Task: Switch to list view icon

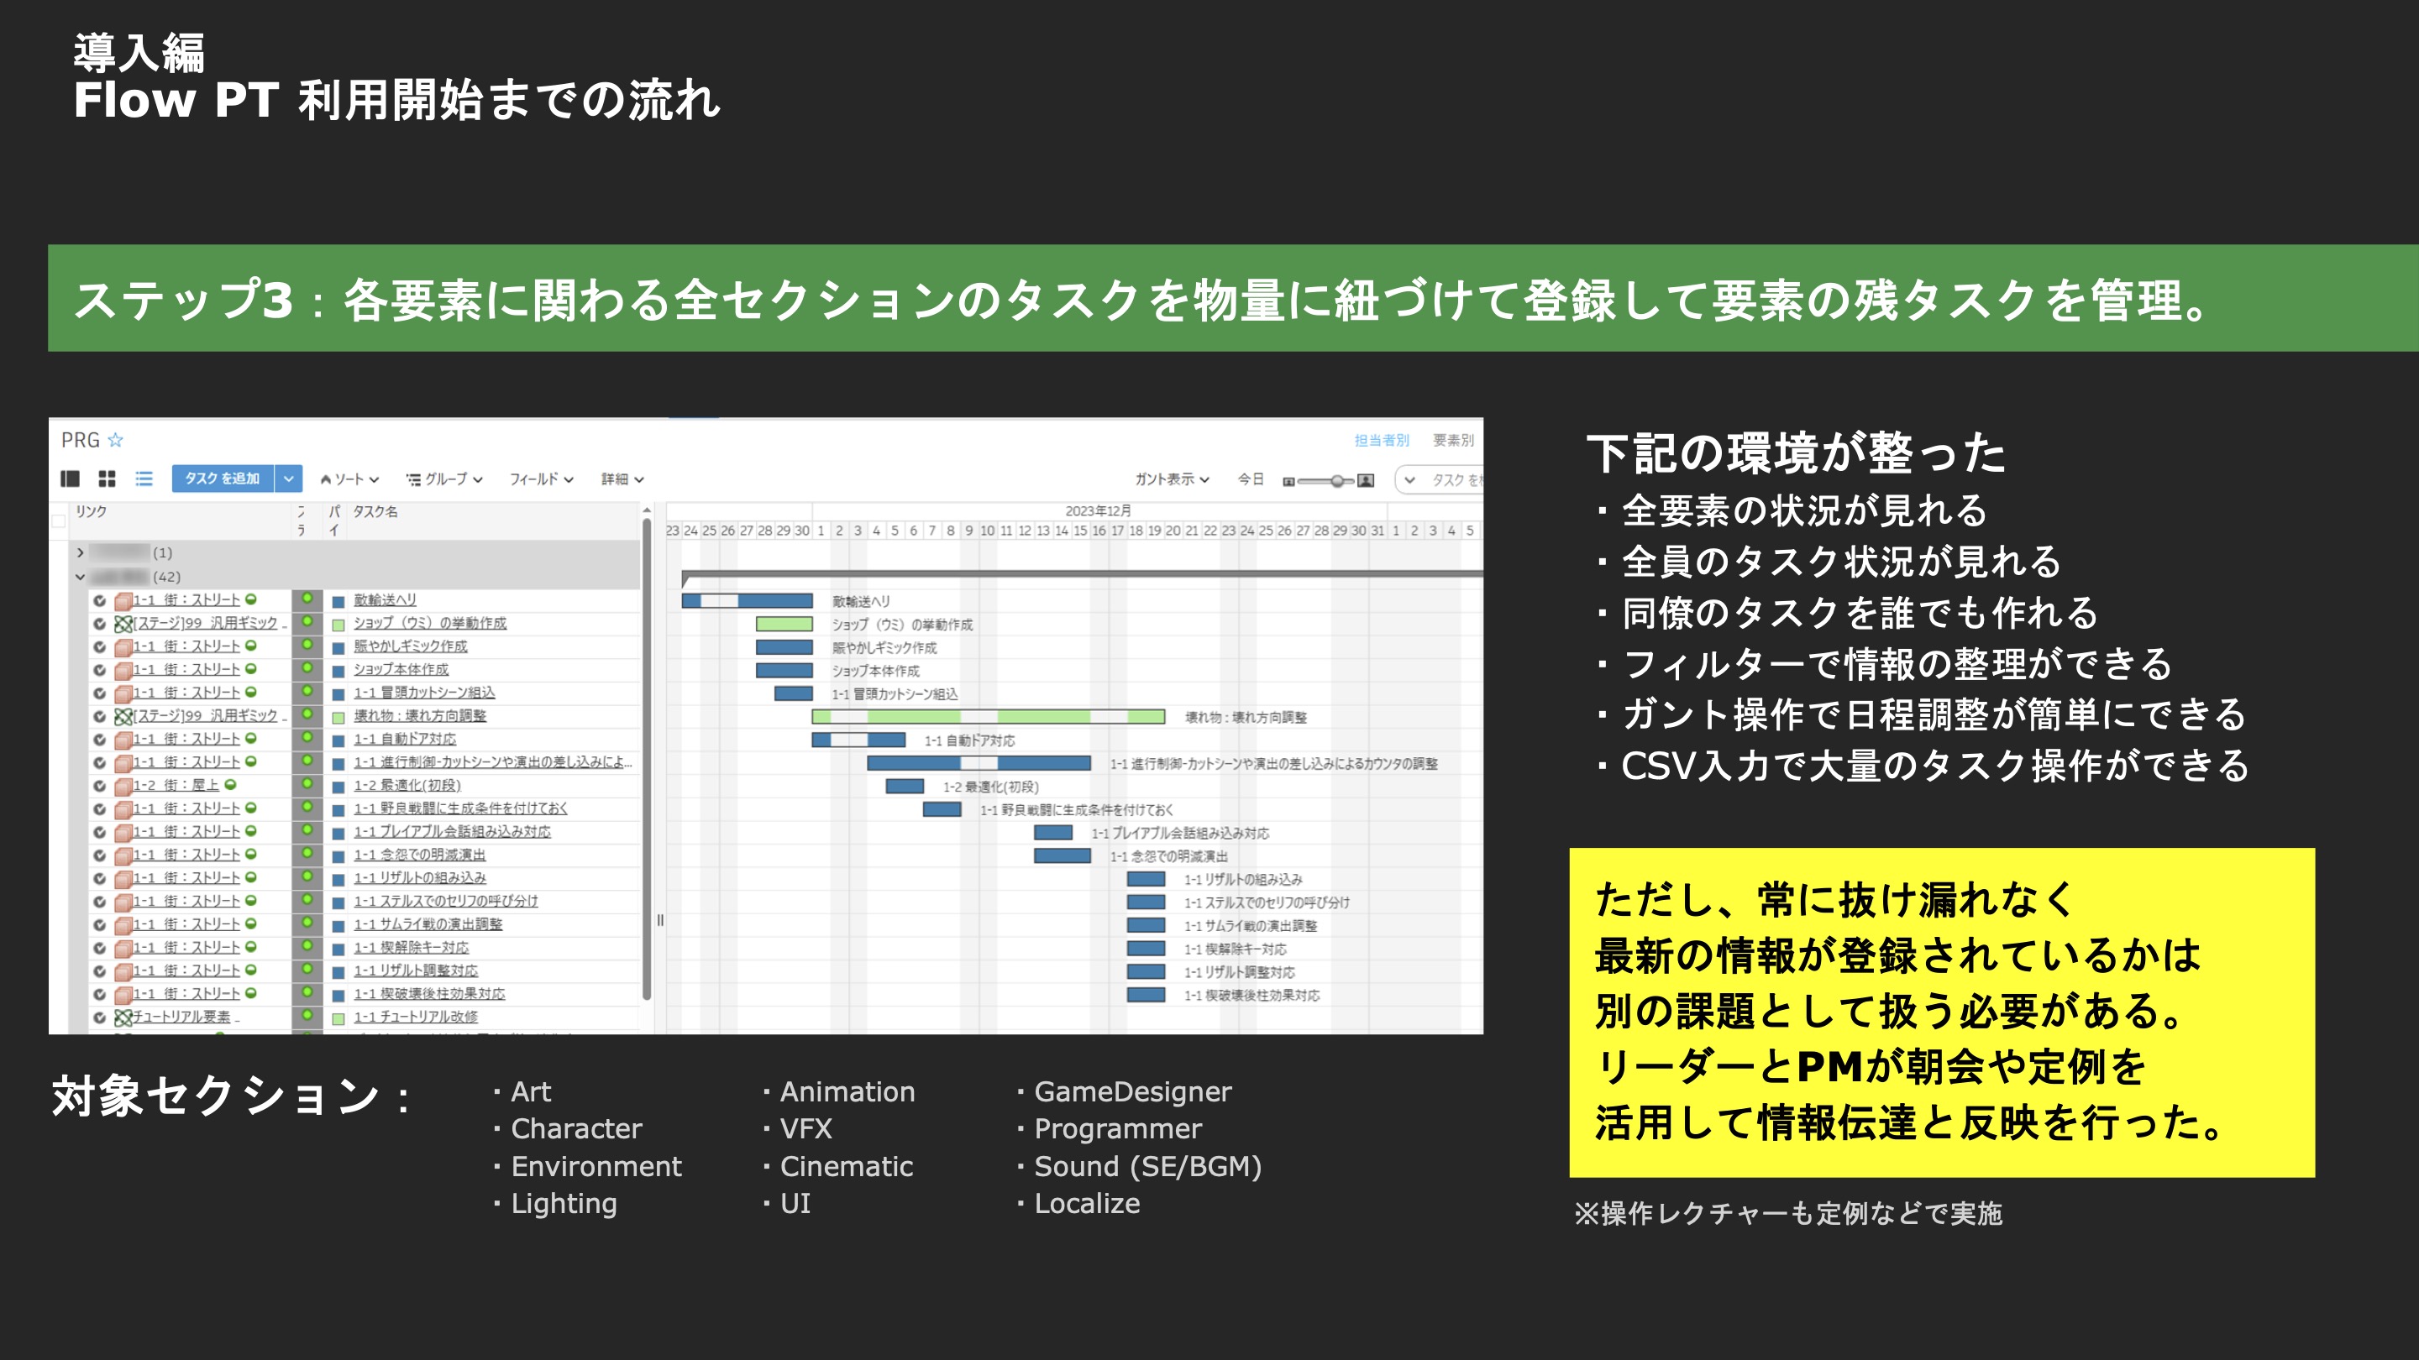Action: click(x=144, y=479)
